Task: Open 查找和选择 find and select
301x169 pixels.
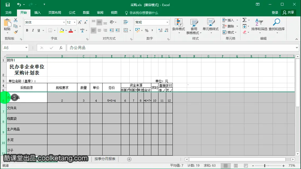Action: pyautogui.click(x=277, y=26)
